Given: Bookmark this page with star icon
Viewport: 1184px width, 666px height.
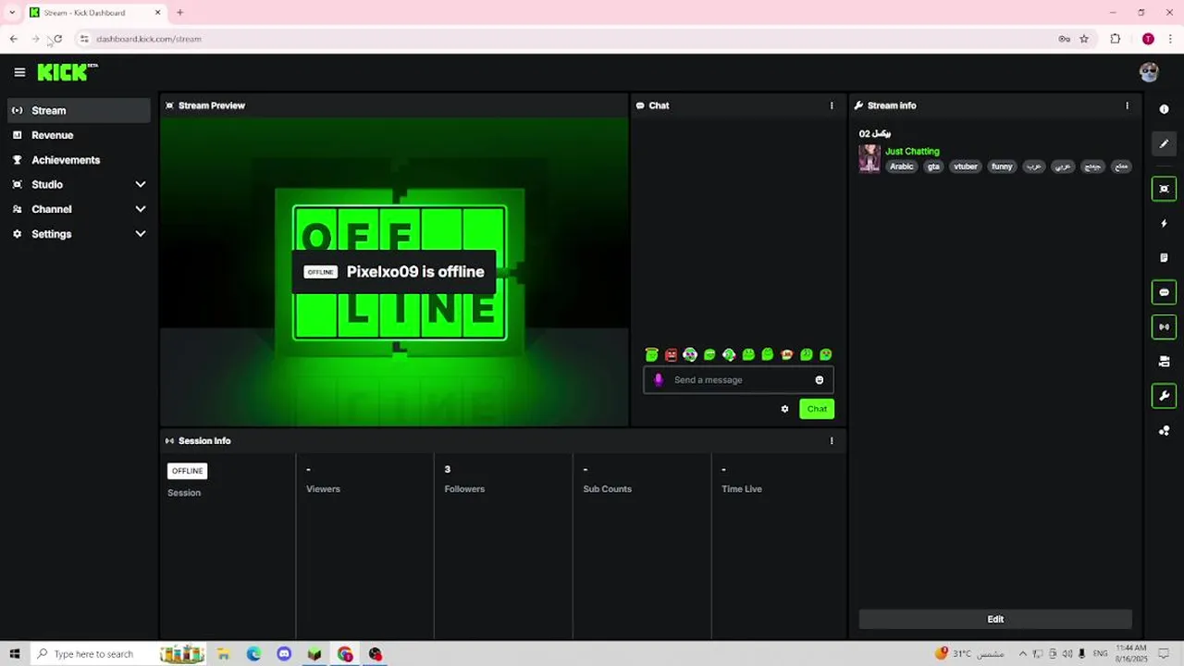Looking at the screenshot, I should [x=1084, y=39].
